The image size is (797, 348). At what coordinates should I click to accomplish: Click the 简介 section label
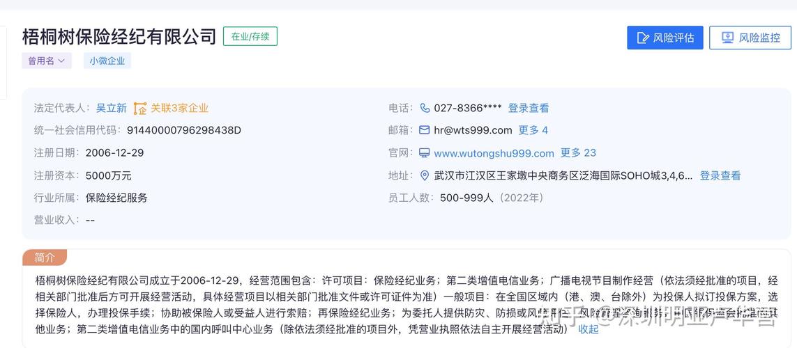(x=45, y=258)
